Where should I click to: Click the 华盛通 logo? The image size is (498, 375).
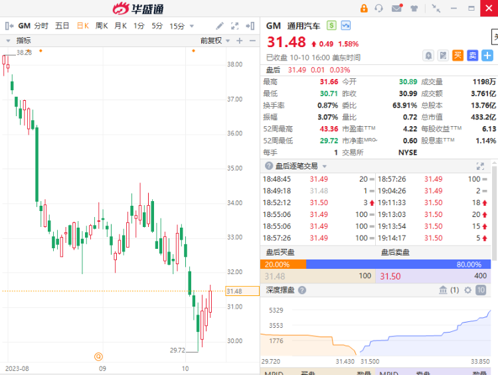(x=138, y=9)
